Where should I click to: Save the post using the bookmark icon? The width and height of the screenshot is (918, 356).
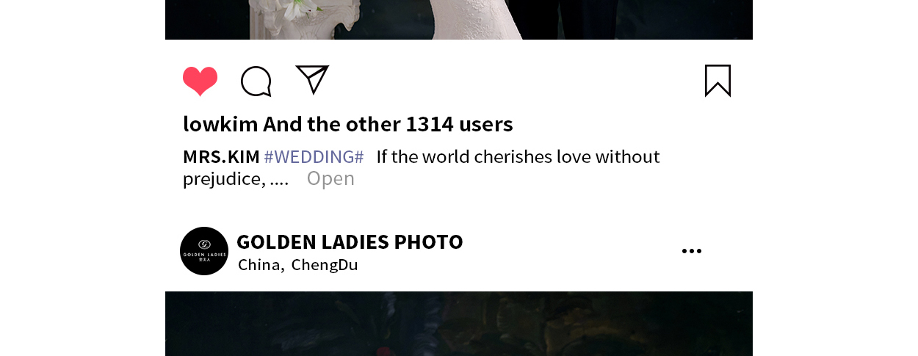coord(718,81)
